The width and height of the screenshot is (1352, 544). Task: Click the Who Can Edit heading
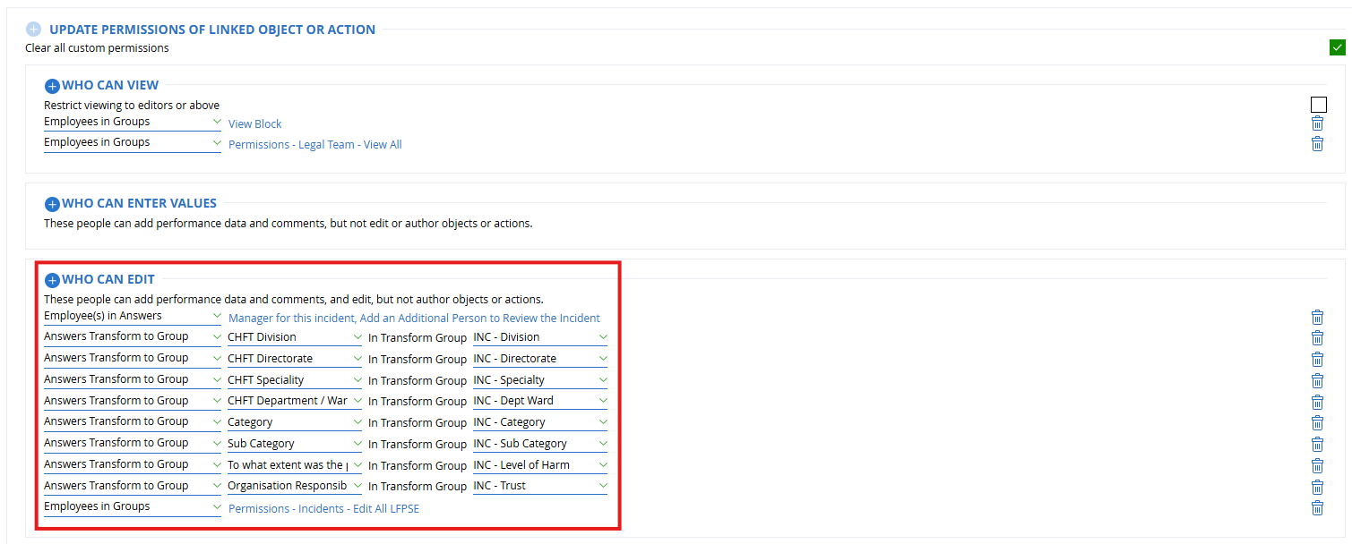(x=108, y=280)
